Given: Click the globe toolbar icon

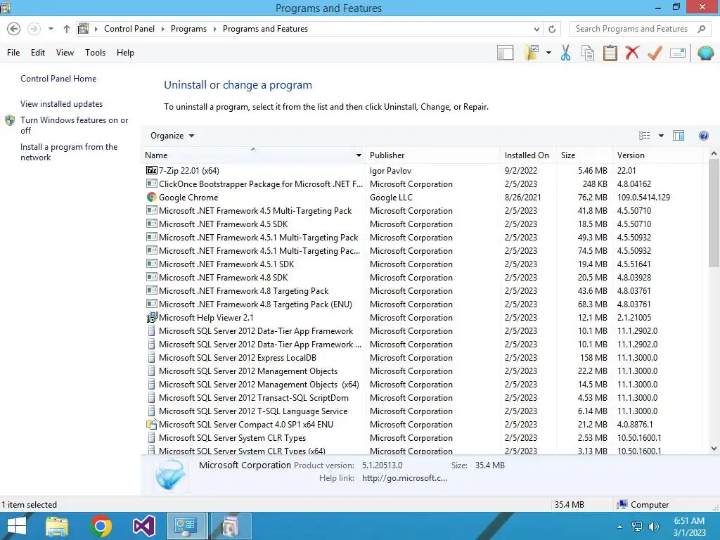Looking at the screenshot, I should click(x=706, y=53).
